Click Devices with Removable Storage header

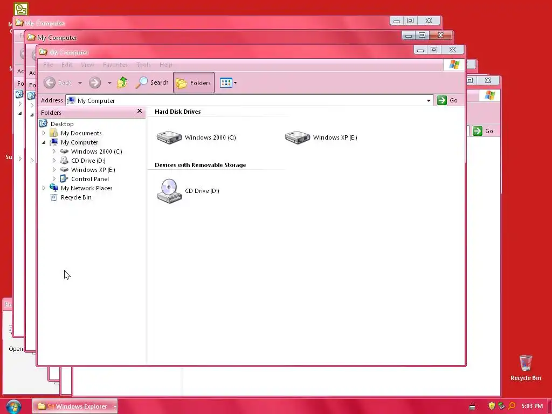[x=201, y=165]
